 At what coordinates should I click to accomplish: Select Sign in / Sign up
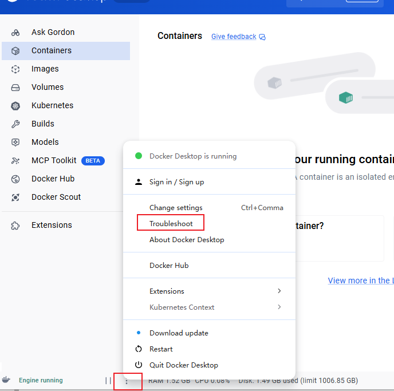pos(209,182)
